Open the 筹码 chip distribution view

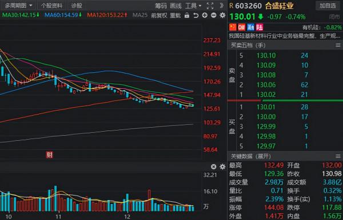click(x=161, y=6)
